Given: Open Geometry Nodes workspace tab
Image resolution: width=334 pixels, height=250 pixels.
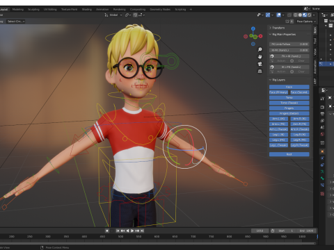Looking at the screenshot, I should pos(160,10).
